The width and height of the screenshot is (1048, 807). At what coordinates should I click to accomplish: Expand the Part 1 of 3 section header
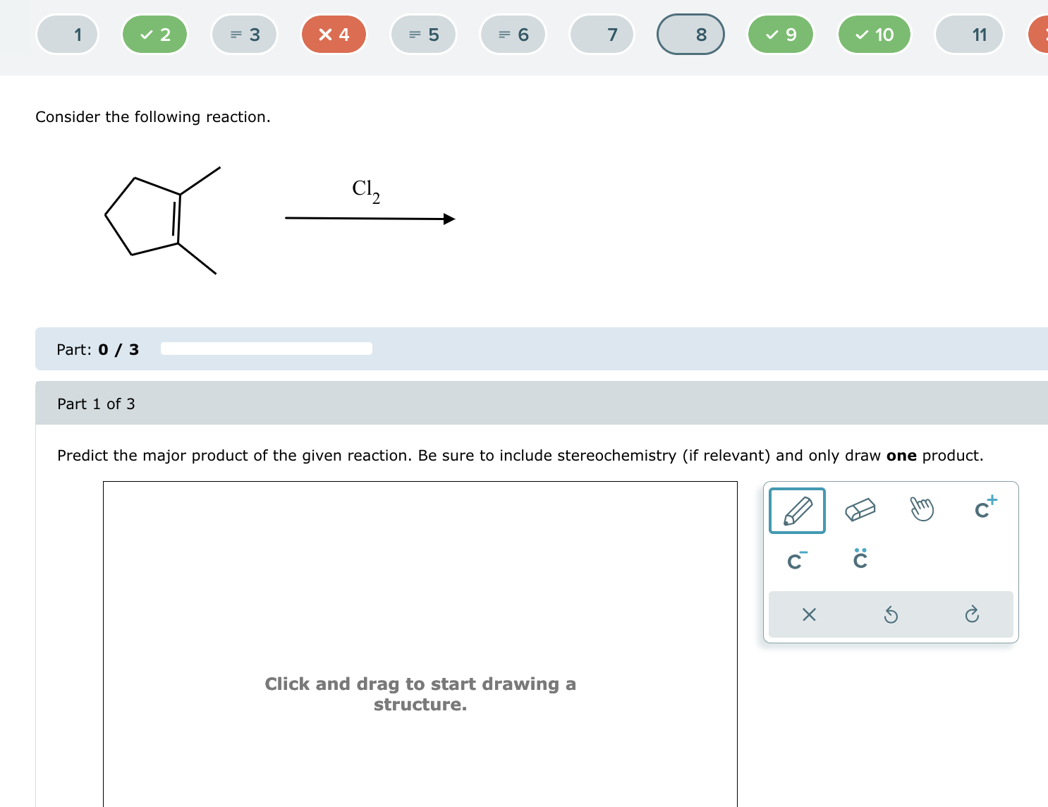click(x=97, y=403)
